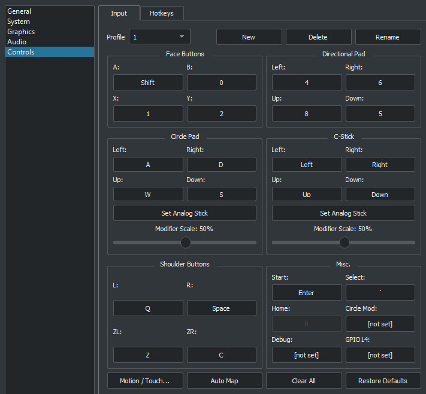Image resolution: width=426 pixels, height=394 pixels.
Task: Click Circle Pad Set Analog Stick
Action: 185,213
